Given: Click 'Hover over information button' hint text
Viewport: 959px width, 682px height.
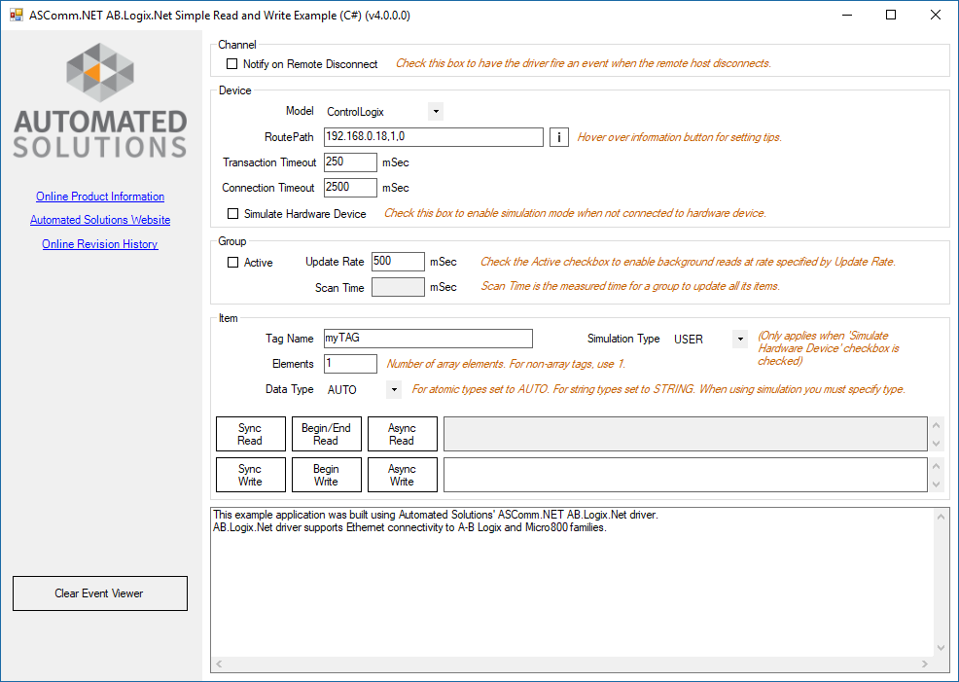Looking at the screenshot, I should 680,137.
